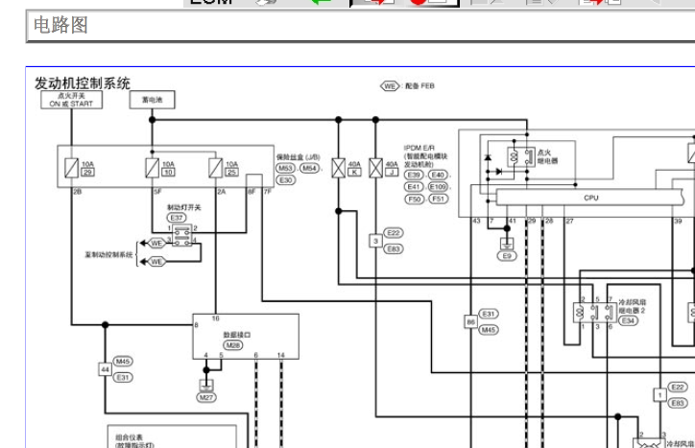Image resolution: width=695 pixels, height=448 pixels.
Task: Click the IPDM E/R module label
Action: coord(425,156)
